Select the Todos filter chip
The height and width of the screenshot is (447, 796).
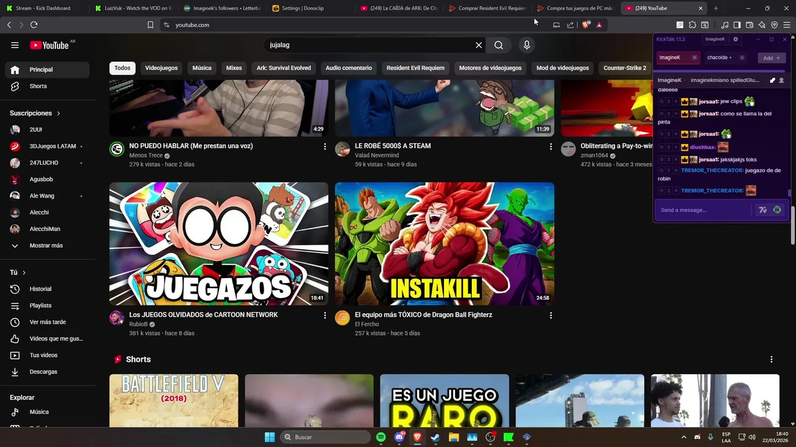pyautogui.click(x=123, y=68)
